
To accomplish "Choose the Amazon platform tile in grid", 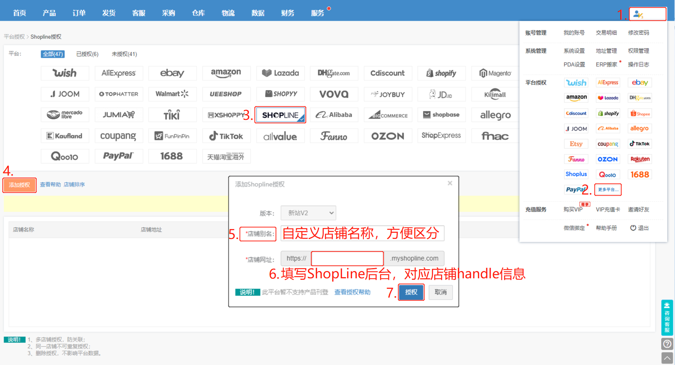I will pos(226,73).
